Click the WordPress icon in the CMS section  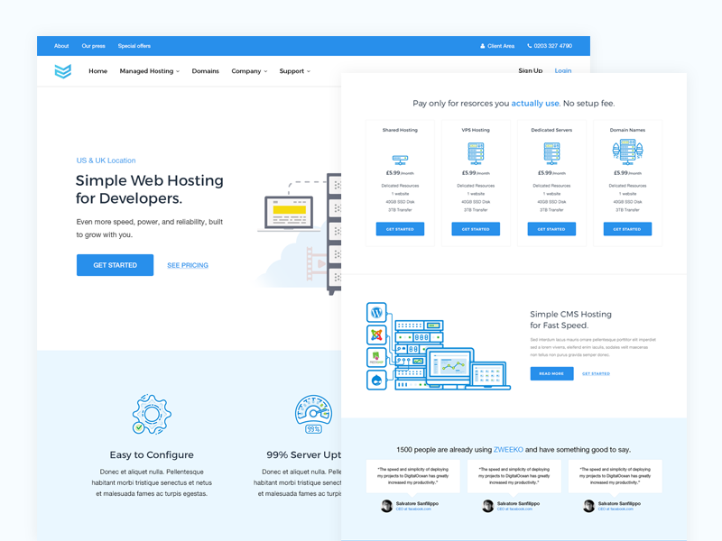point(376,312)
